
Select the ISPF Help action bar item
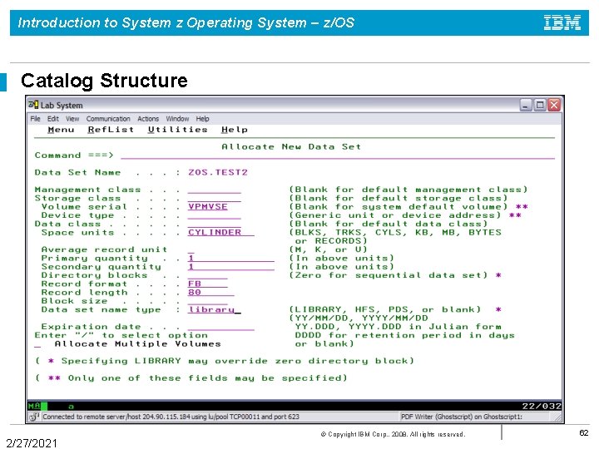pos(234,130)
